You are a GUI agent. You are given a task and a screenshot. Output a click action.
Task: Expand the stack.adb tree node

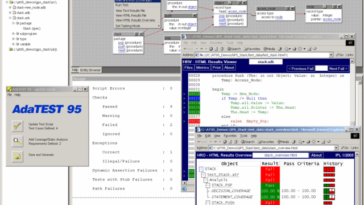click(x=10, y=13)
